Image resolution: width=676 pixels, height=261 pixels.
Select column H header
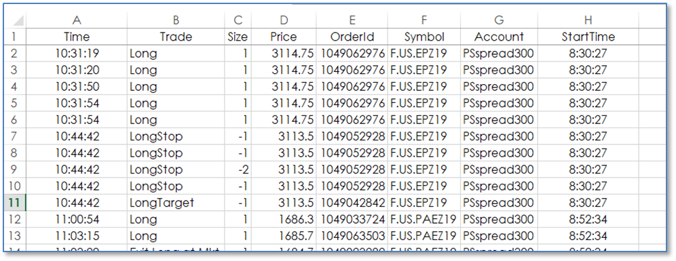(x=588, y=20)
